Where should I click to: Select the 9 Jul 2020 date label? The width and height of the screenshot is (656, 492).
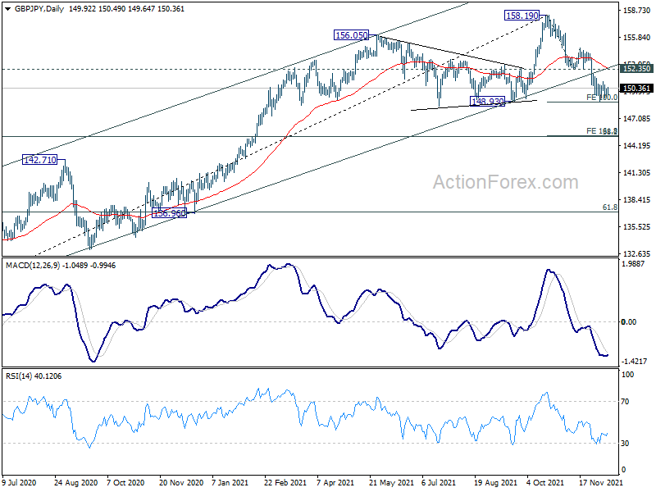tap(19, 482)
